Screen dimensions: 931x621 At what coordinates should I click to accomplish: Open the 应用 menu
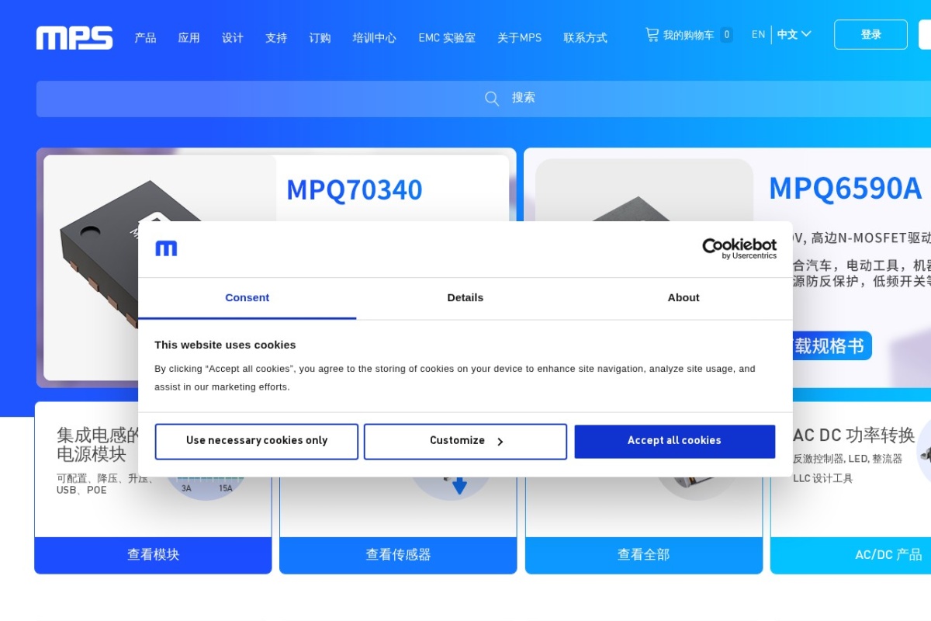[189, 37]
